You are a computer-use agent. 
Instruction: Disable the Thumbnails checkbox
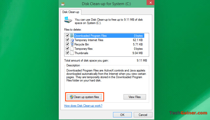67,53
